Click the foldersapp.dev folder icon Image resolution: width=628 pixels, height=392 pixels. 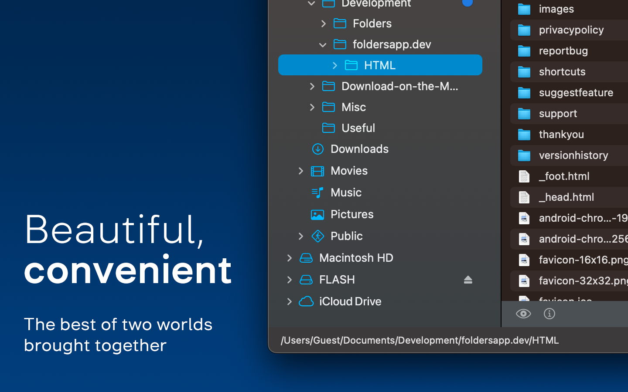[340, 44]
